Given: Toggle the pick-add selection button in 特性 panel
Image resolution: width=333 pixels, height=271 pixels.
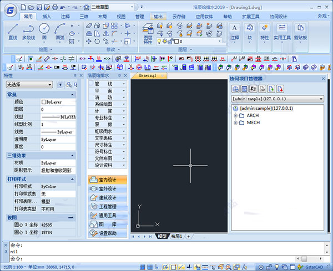Looking at the screenshot, I should (x=60, y=85).
